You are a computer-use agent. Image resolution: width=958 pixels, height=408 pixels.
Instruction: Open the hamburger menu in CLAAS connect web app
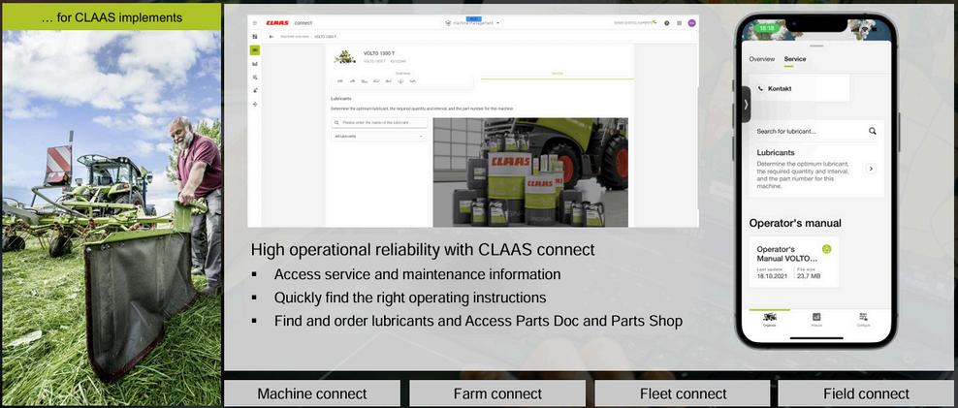pyautogui.click(x=255, y=22)
